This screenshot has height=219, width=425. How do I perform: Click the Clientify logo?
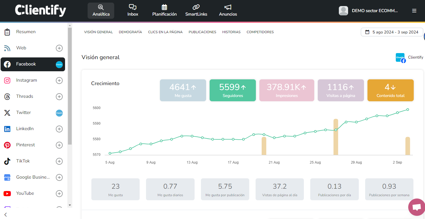tap(40, 11)
